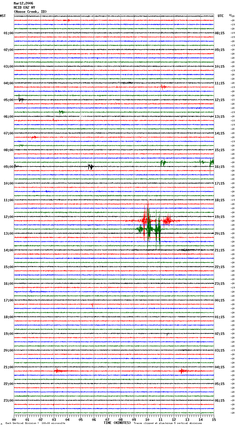
Task: Select the 23:00 MST hour label
Action: (x=9, y=401)
